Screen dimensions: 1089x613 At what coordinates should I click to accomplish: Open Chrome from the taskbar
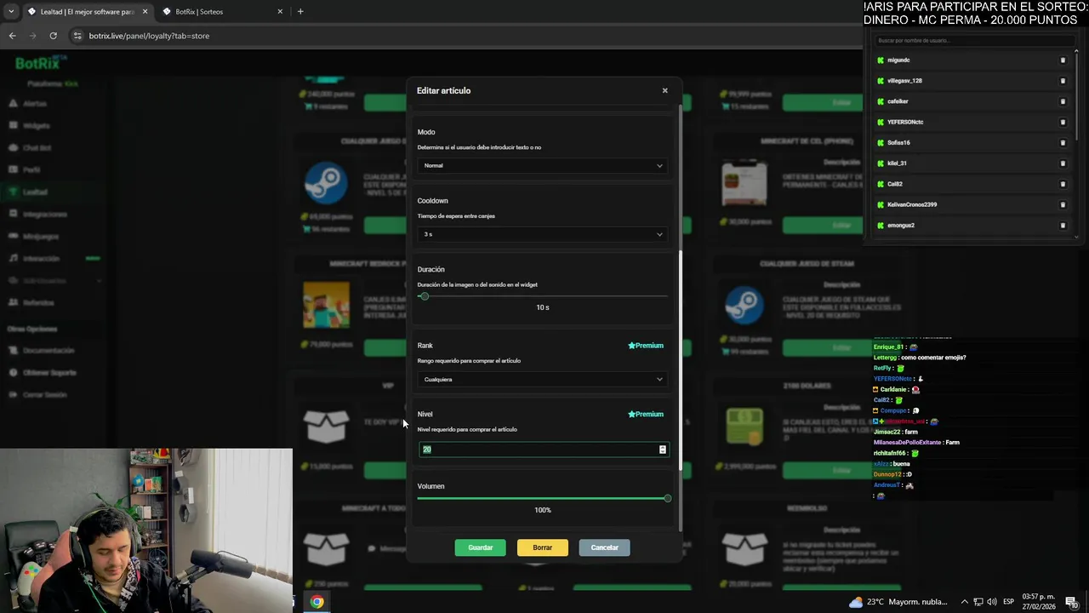click(316, 602)
